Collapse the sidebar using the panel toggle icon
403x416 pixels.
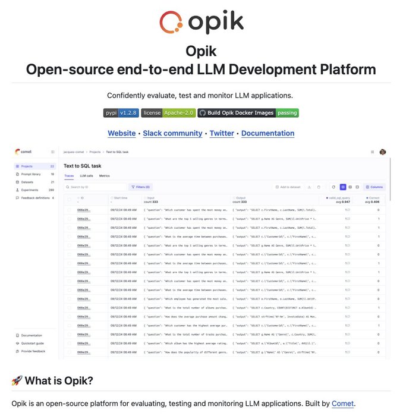tap(53, 152)
